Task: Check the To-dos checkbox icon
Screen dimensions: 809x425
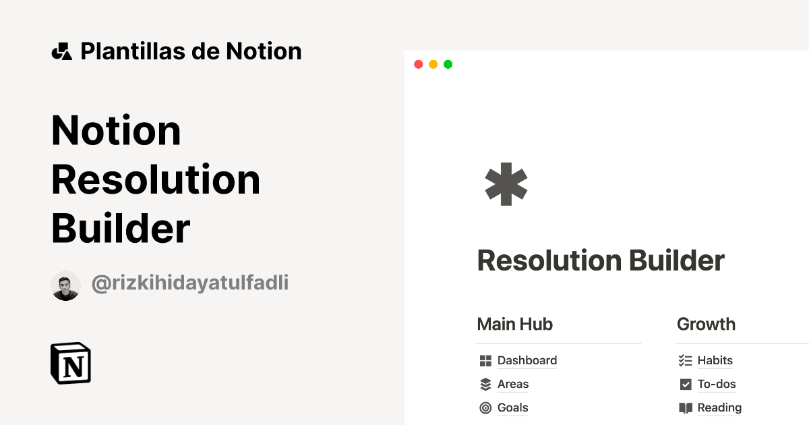Action: 685,384
